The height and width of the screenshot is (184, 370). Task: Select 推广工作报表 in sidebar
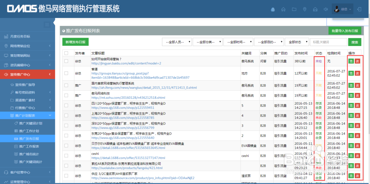[29, 146]
